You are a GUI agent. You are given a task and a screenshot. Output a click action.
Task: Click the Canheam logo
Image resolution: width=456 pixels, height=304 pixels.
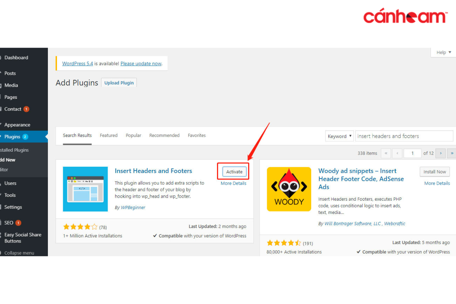(x=405, y=16)
